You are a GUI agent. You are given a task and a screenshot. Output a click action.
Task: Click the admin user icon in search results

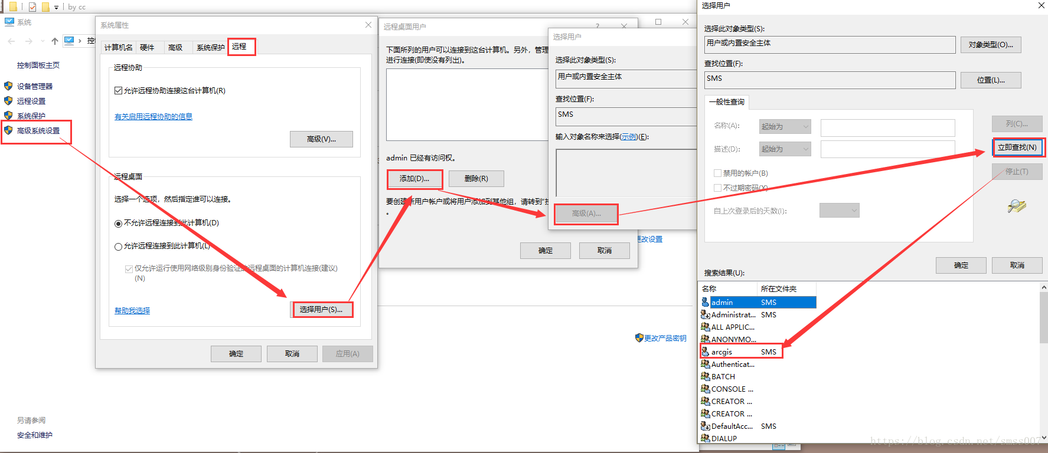[705, 302]
